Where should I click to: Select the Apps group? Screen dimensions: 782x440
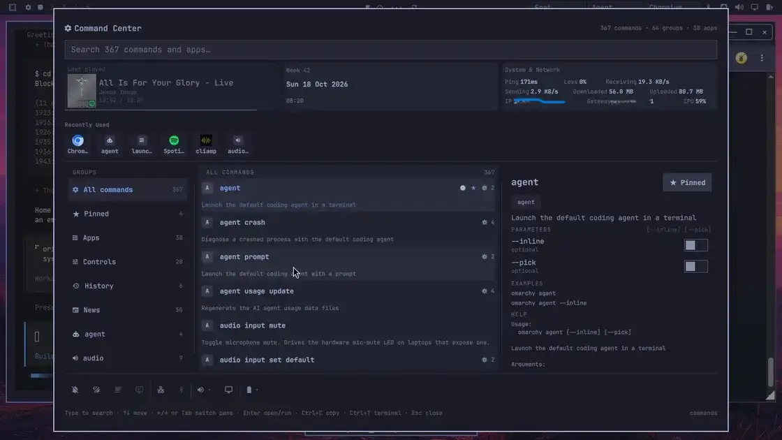click(x=128, y=237)
